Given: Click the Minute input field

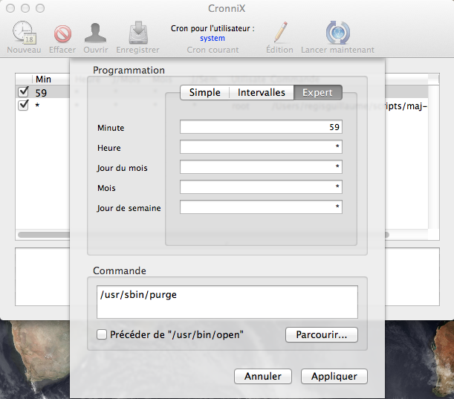Looking at the screenshot, I should [261, 127].
